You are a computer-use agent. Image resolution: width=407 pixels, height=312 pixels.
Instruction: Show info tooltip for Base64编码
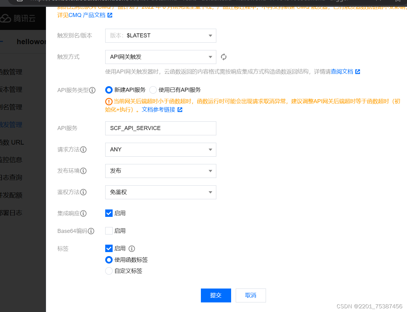pyautogui.click(x=91, y=231)
